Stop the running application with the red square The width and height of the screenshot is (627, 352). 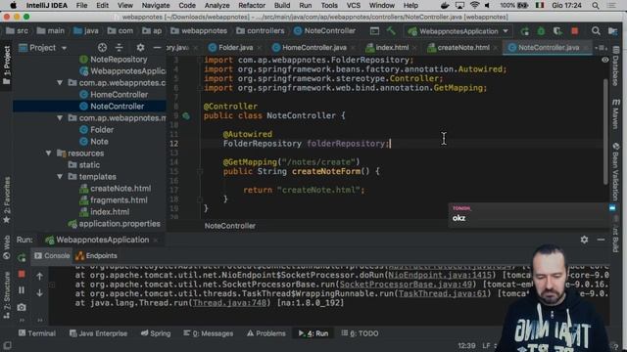(575, 31)
